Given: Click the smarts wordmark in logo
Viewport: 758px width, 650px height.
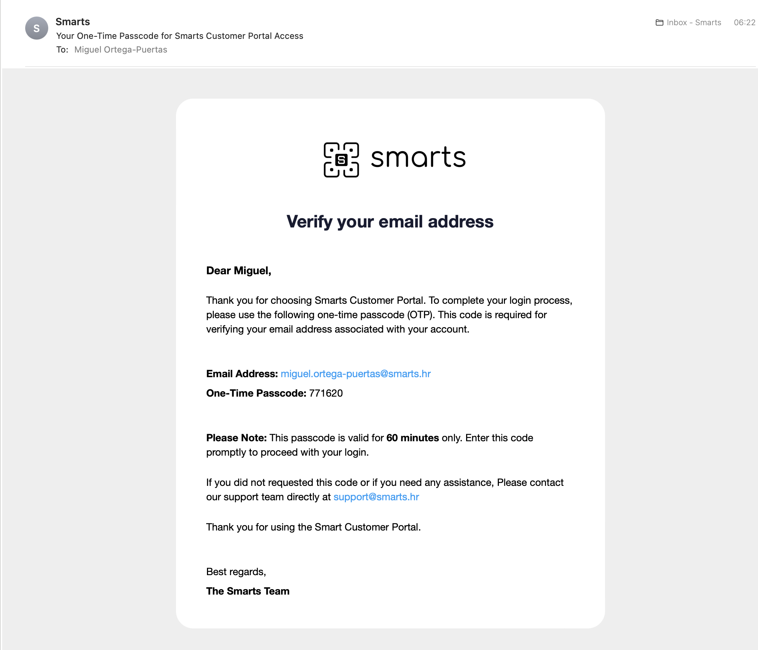Looking at the screenshot, I should pos(418,158).
